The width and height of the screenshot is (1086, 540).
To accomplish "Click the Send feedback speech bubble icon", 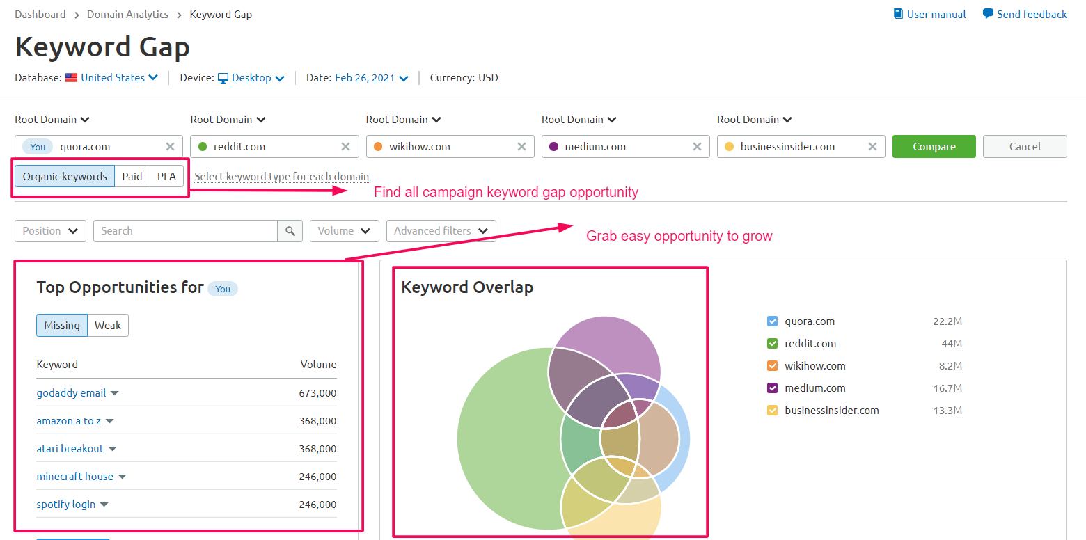I will [988, 14].
